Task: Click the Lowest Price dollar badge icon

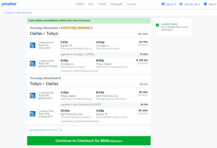Action: pyautogui.click(x=157, y=25)
